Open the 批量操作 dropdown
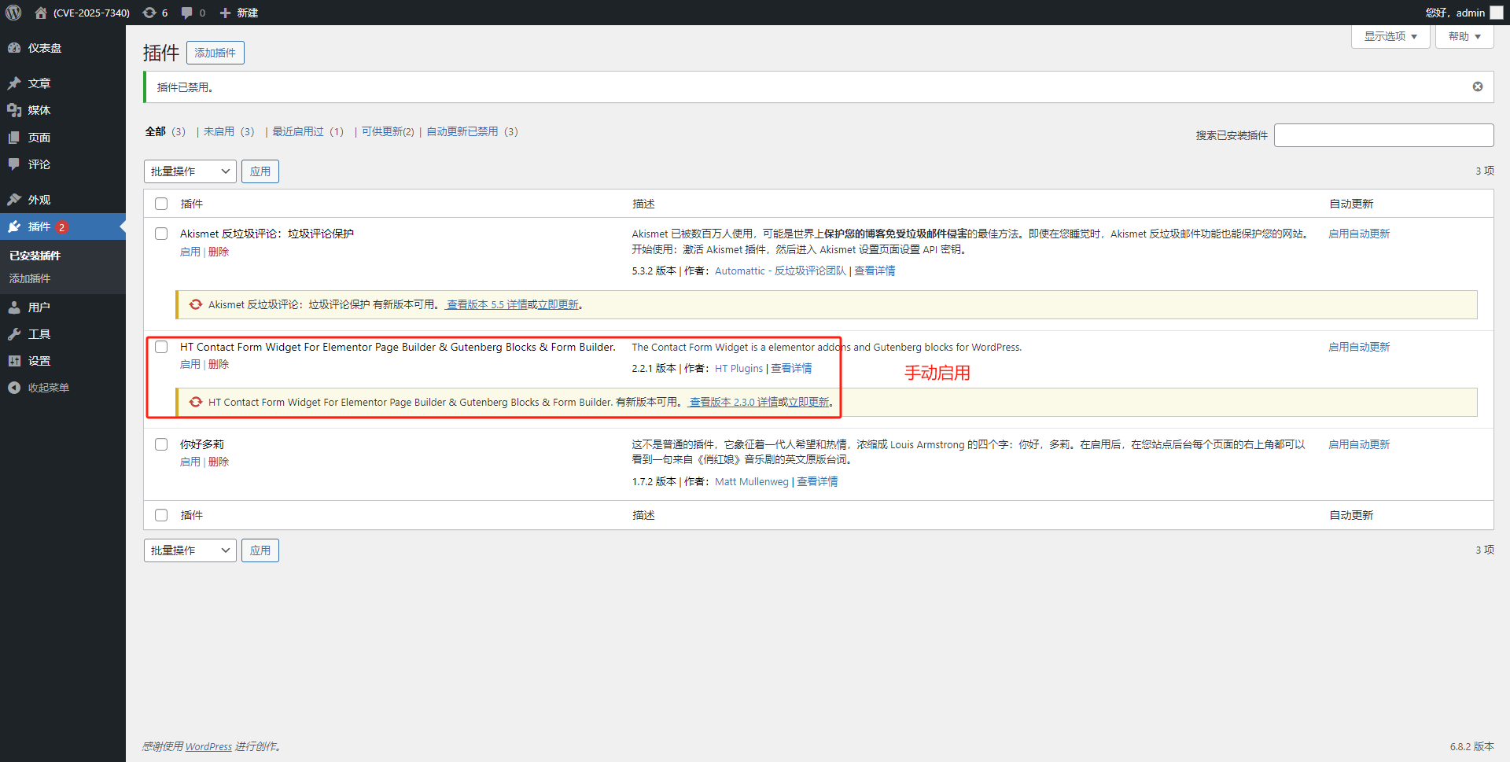 coord(190,171)
